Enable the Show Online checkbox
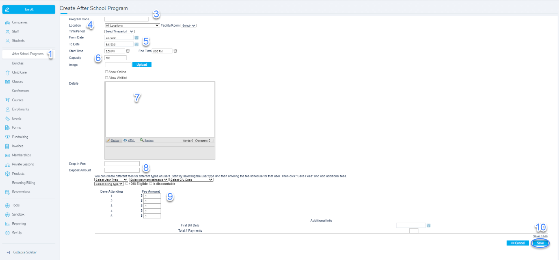559x260 pixels. 107,72
